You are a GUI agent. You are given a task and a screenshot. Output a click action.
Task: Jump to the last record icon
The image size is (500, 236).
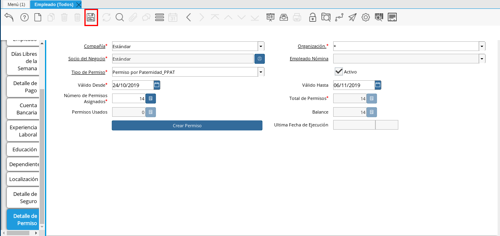coord(255,17)
